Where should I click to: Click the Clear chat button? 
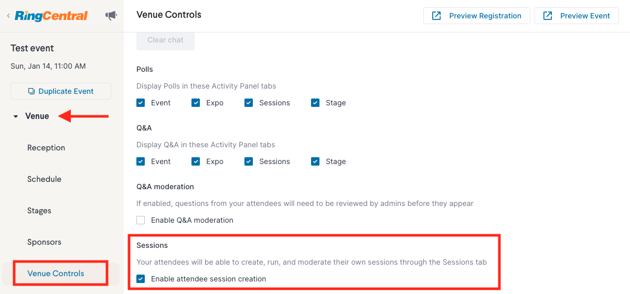coord(165,40)
